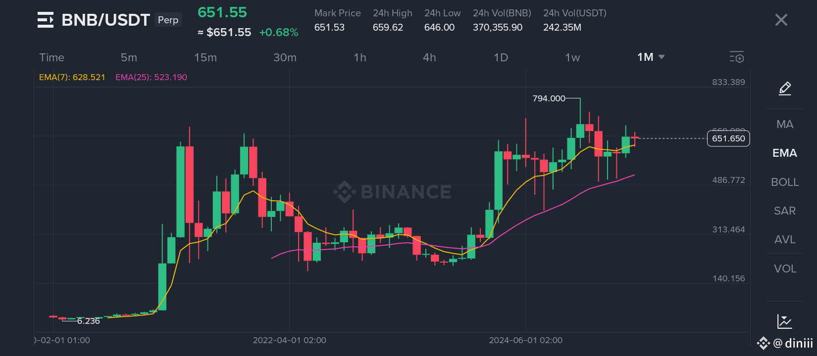817x356 pixels.
Task: Open the BNB/USDT pair selector
Action: coord(105,20)
